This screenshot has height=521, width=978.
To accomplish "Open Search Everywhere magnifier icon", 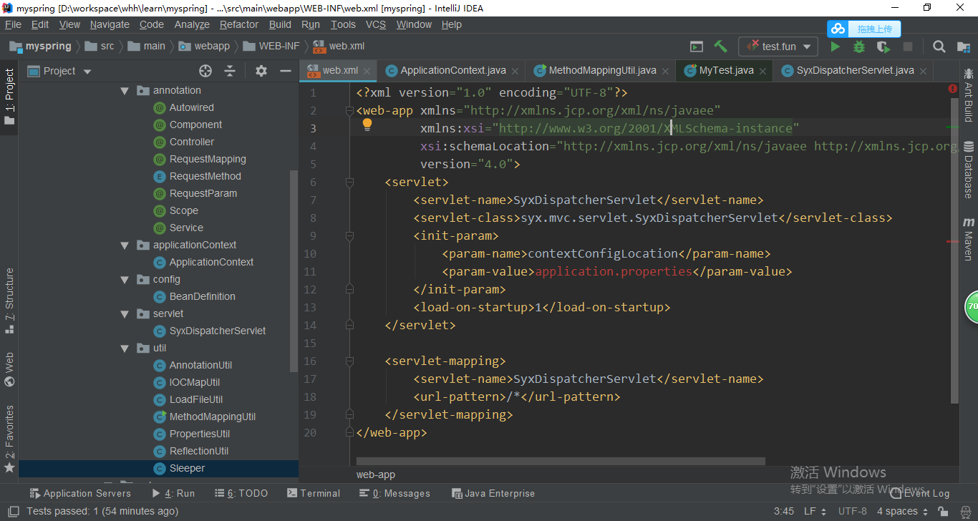I will click(939, 47).
